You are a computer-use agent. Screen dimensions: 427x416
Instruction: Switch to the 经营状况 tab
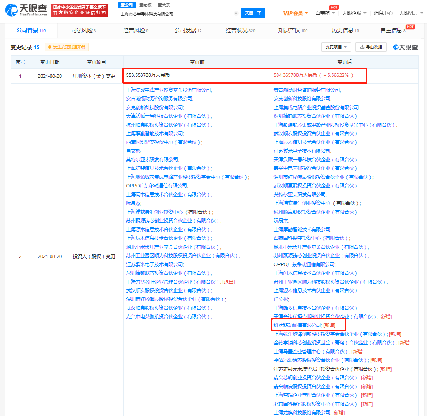pyautogui.click(x=240, y=30)
